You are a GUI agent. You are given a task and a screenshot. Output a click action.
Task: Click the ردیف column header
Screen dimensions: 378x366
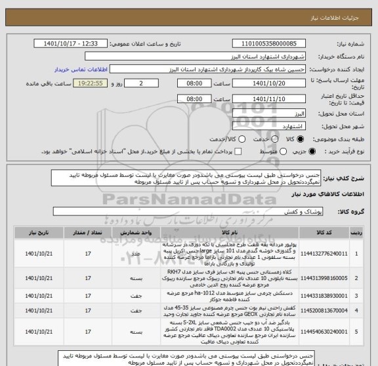point(356,233)
